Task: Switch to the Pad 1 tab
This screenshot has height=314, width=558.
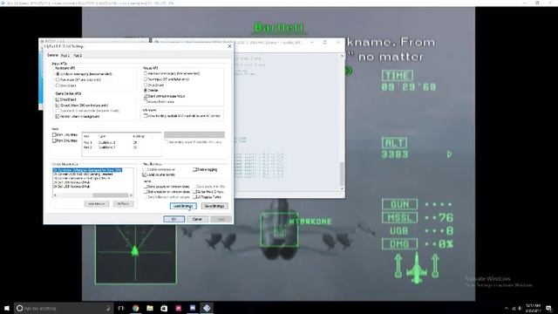Action: (x=65, y=56)
